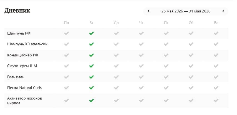Uncheck Шампунь ХЭ апельсин green Tuesday checkmark
This screenshot has height=115, width=237.
pyautogui.click(x=91, y=44)
